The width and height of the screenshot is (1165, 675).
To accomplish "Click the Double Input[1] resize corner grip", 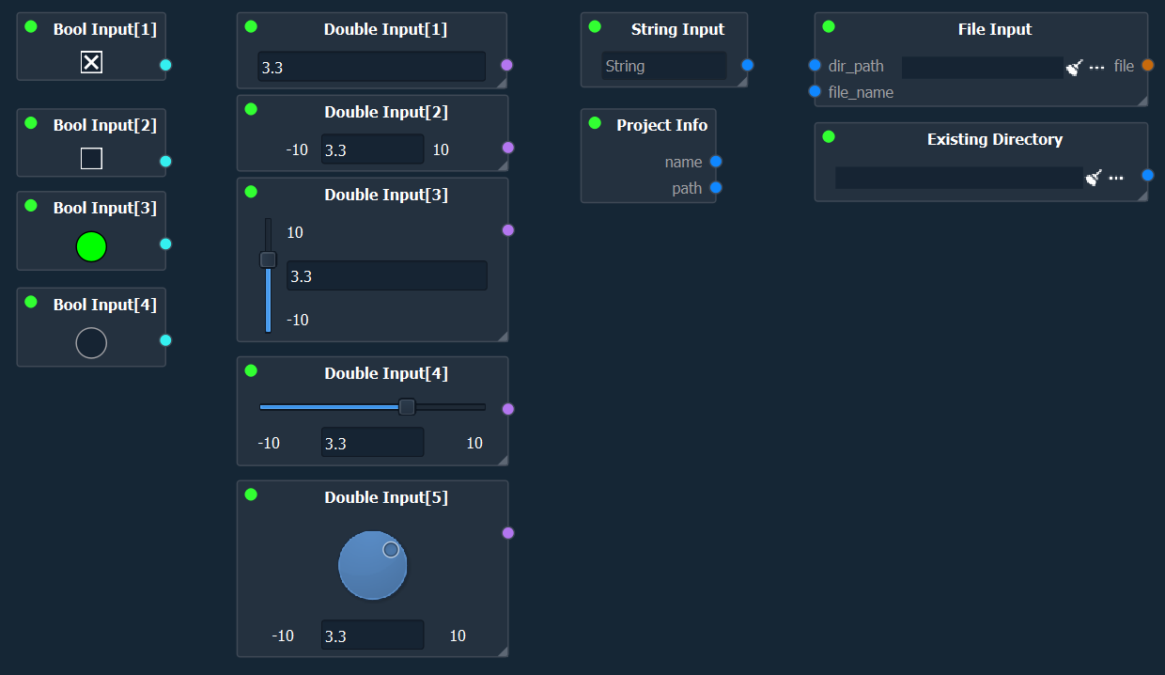I will pyautogui.click(x=503, y=84).
